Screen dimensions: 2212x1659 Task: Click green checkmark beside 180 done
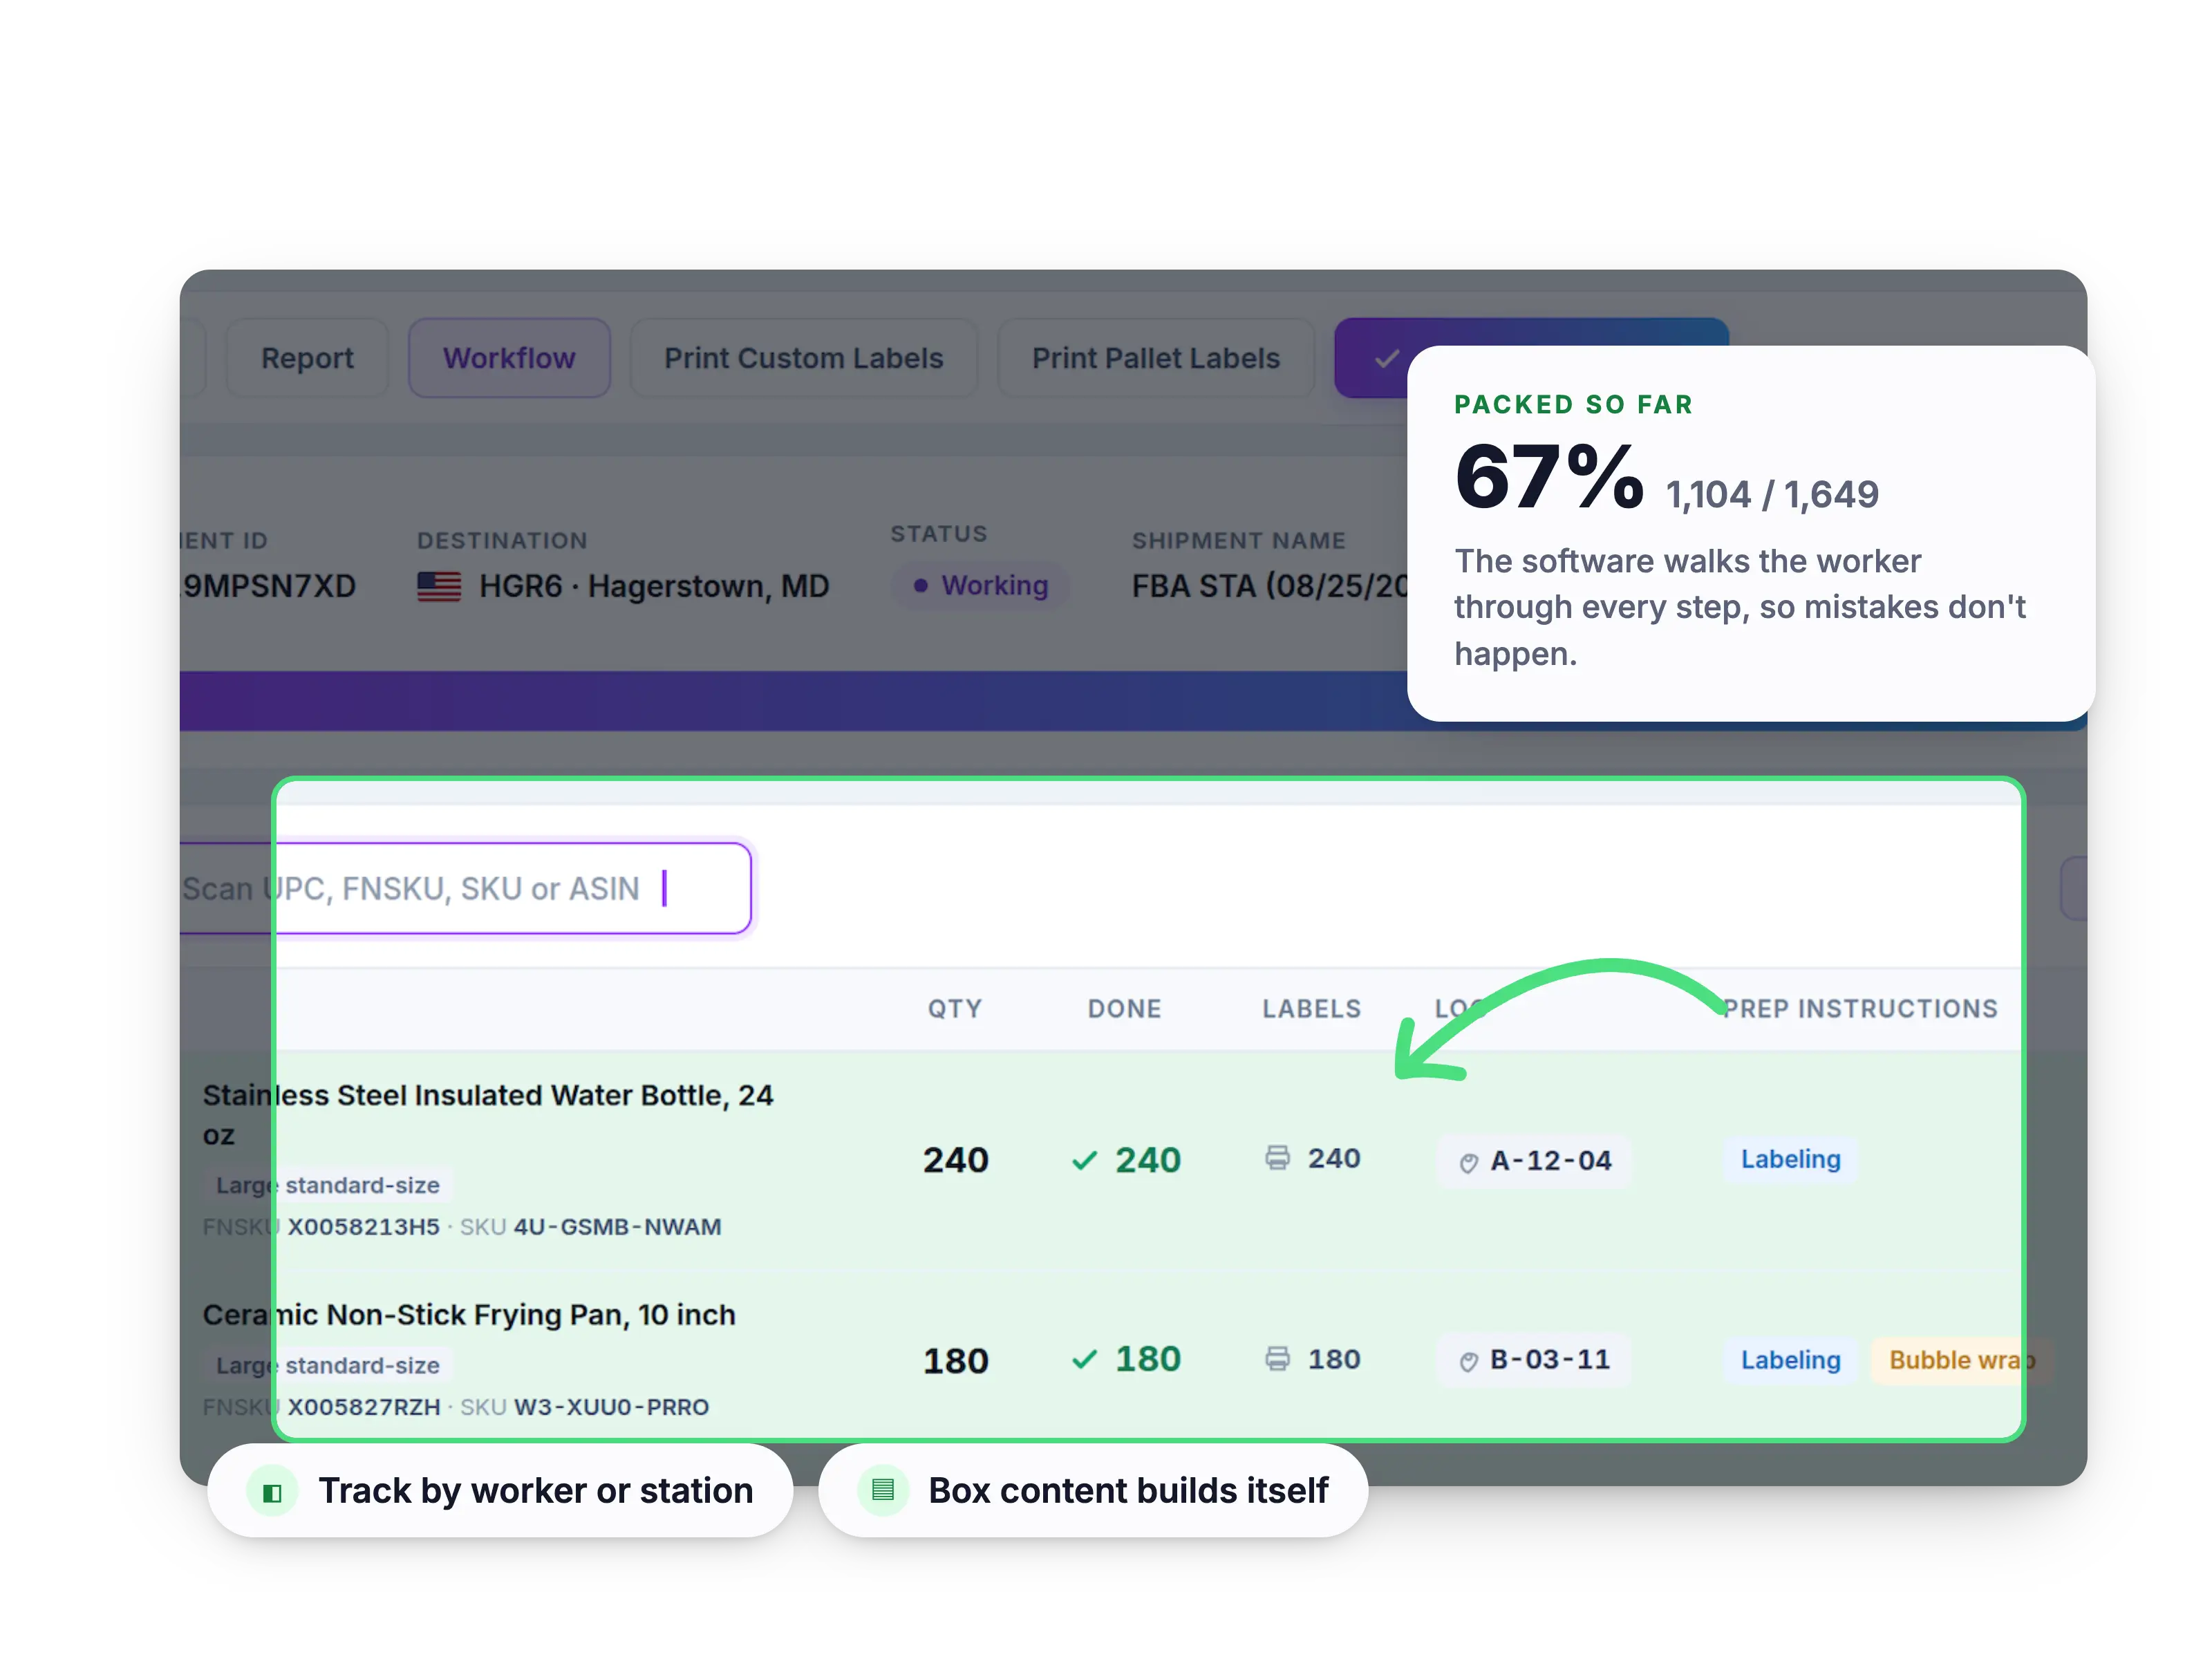click(x=1085, y=1359)
